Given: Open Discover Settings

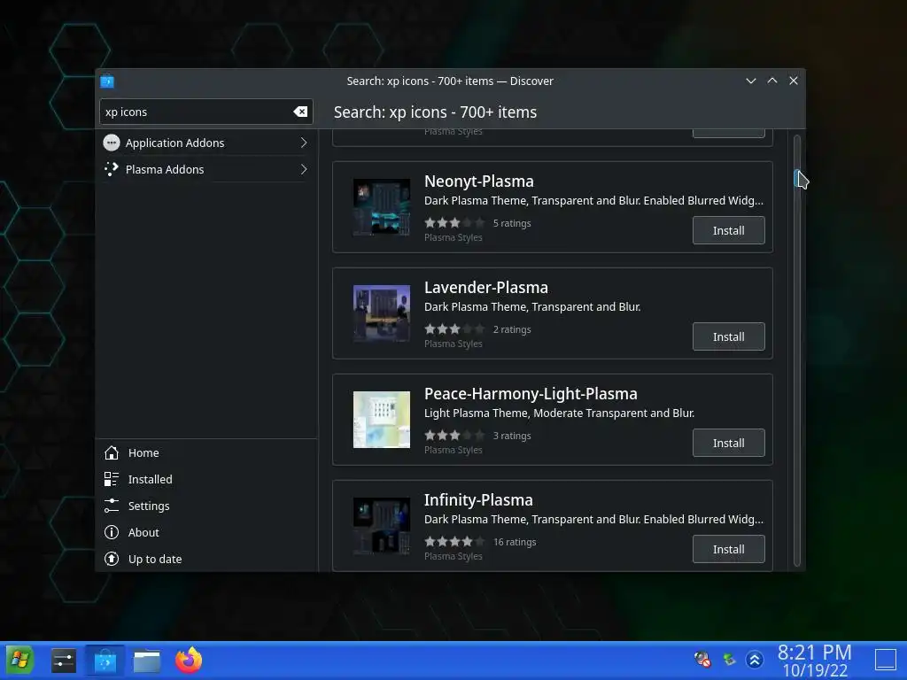Looking at the screenshot, I should (x=205, y=506).
